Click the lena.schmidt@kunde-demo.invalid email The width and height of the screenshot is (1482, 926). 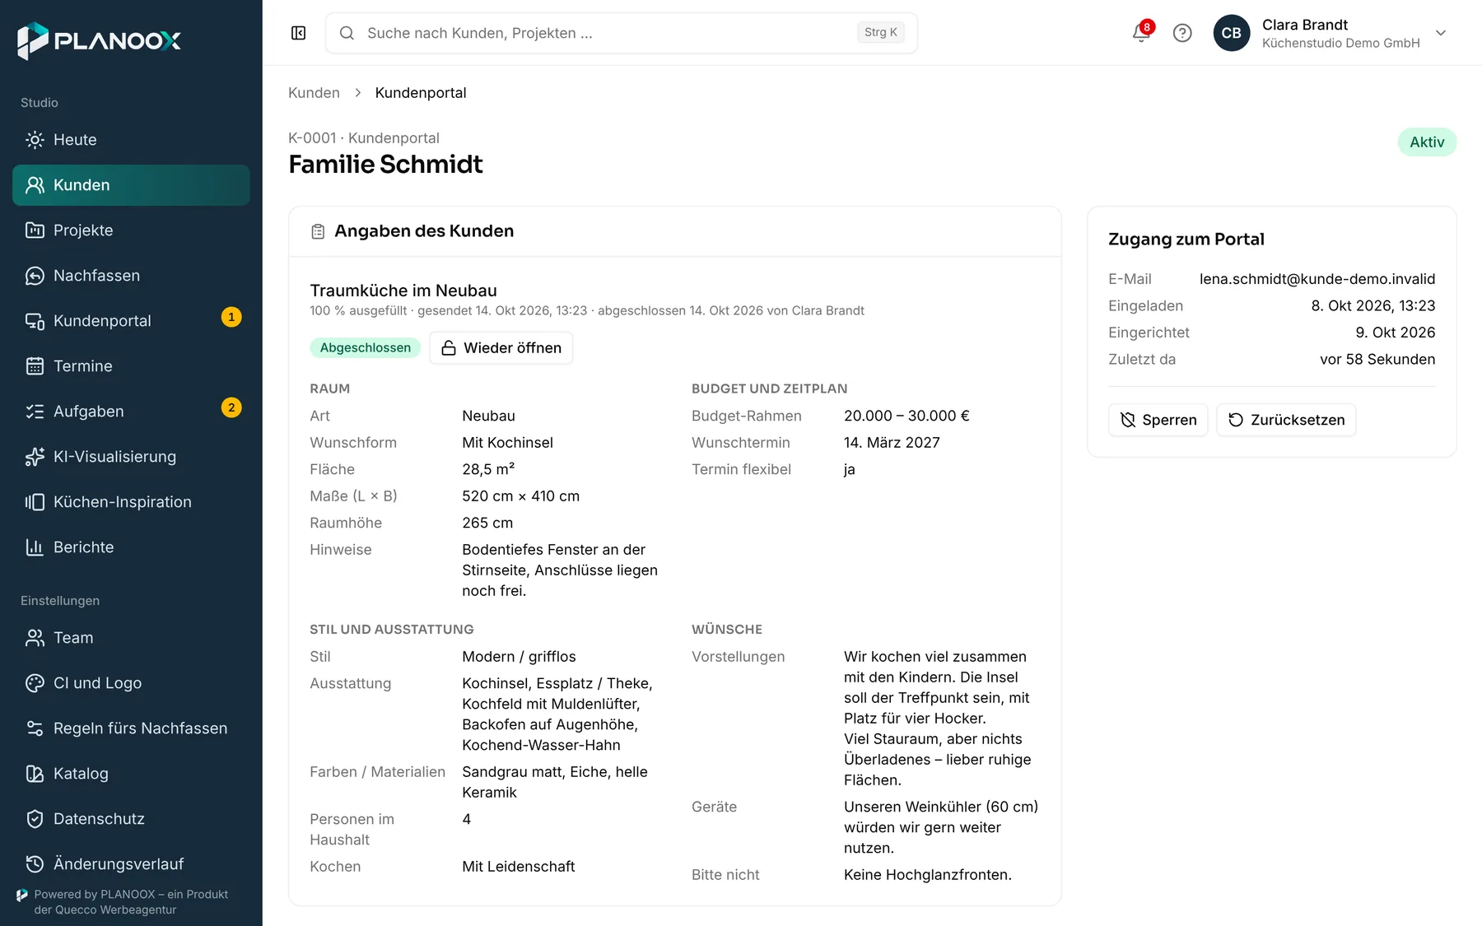[x=1317, y=279]
